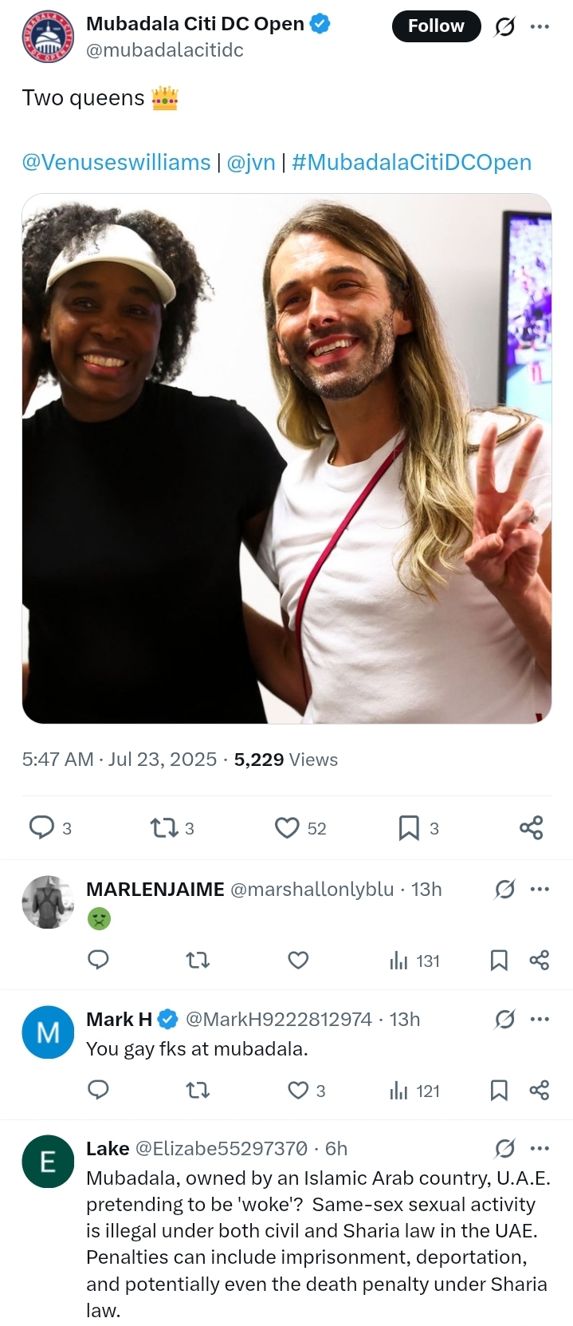Open more options on MARLENJAIME's reply
The width and height of the screenshot is (573, 1326).
(x=540, y=889)
